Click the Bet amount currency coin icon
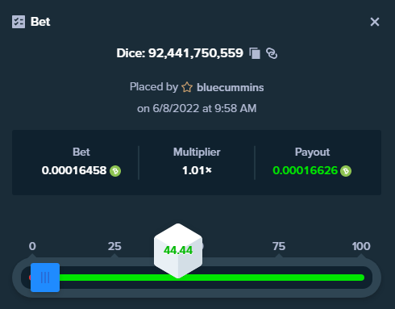Screen dimensions: 395x309 tap(115, 171)
